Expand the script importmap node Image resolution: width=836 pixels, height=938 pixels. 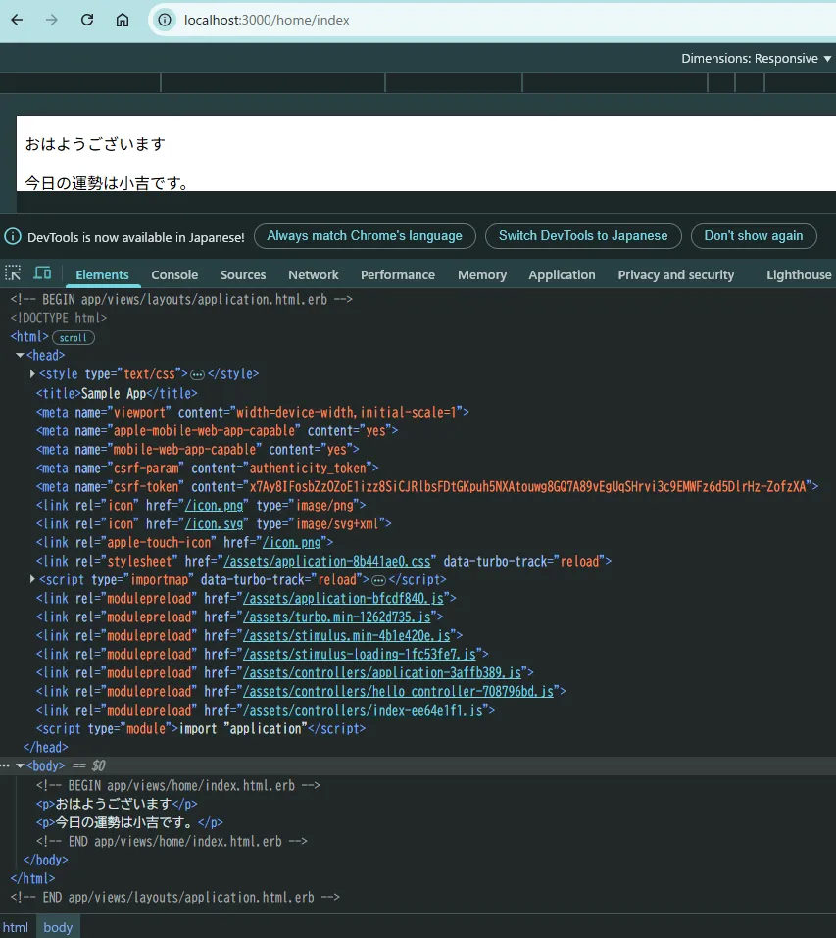click(x=32, y=579)
